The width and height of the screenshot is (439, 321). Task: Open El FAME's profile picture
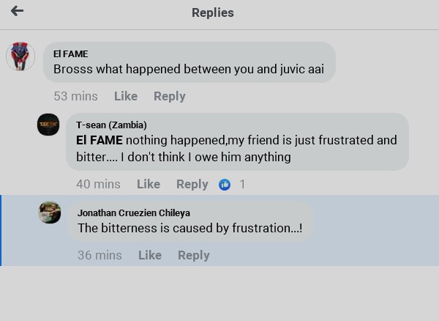[20, 56]
